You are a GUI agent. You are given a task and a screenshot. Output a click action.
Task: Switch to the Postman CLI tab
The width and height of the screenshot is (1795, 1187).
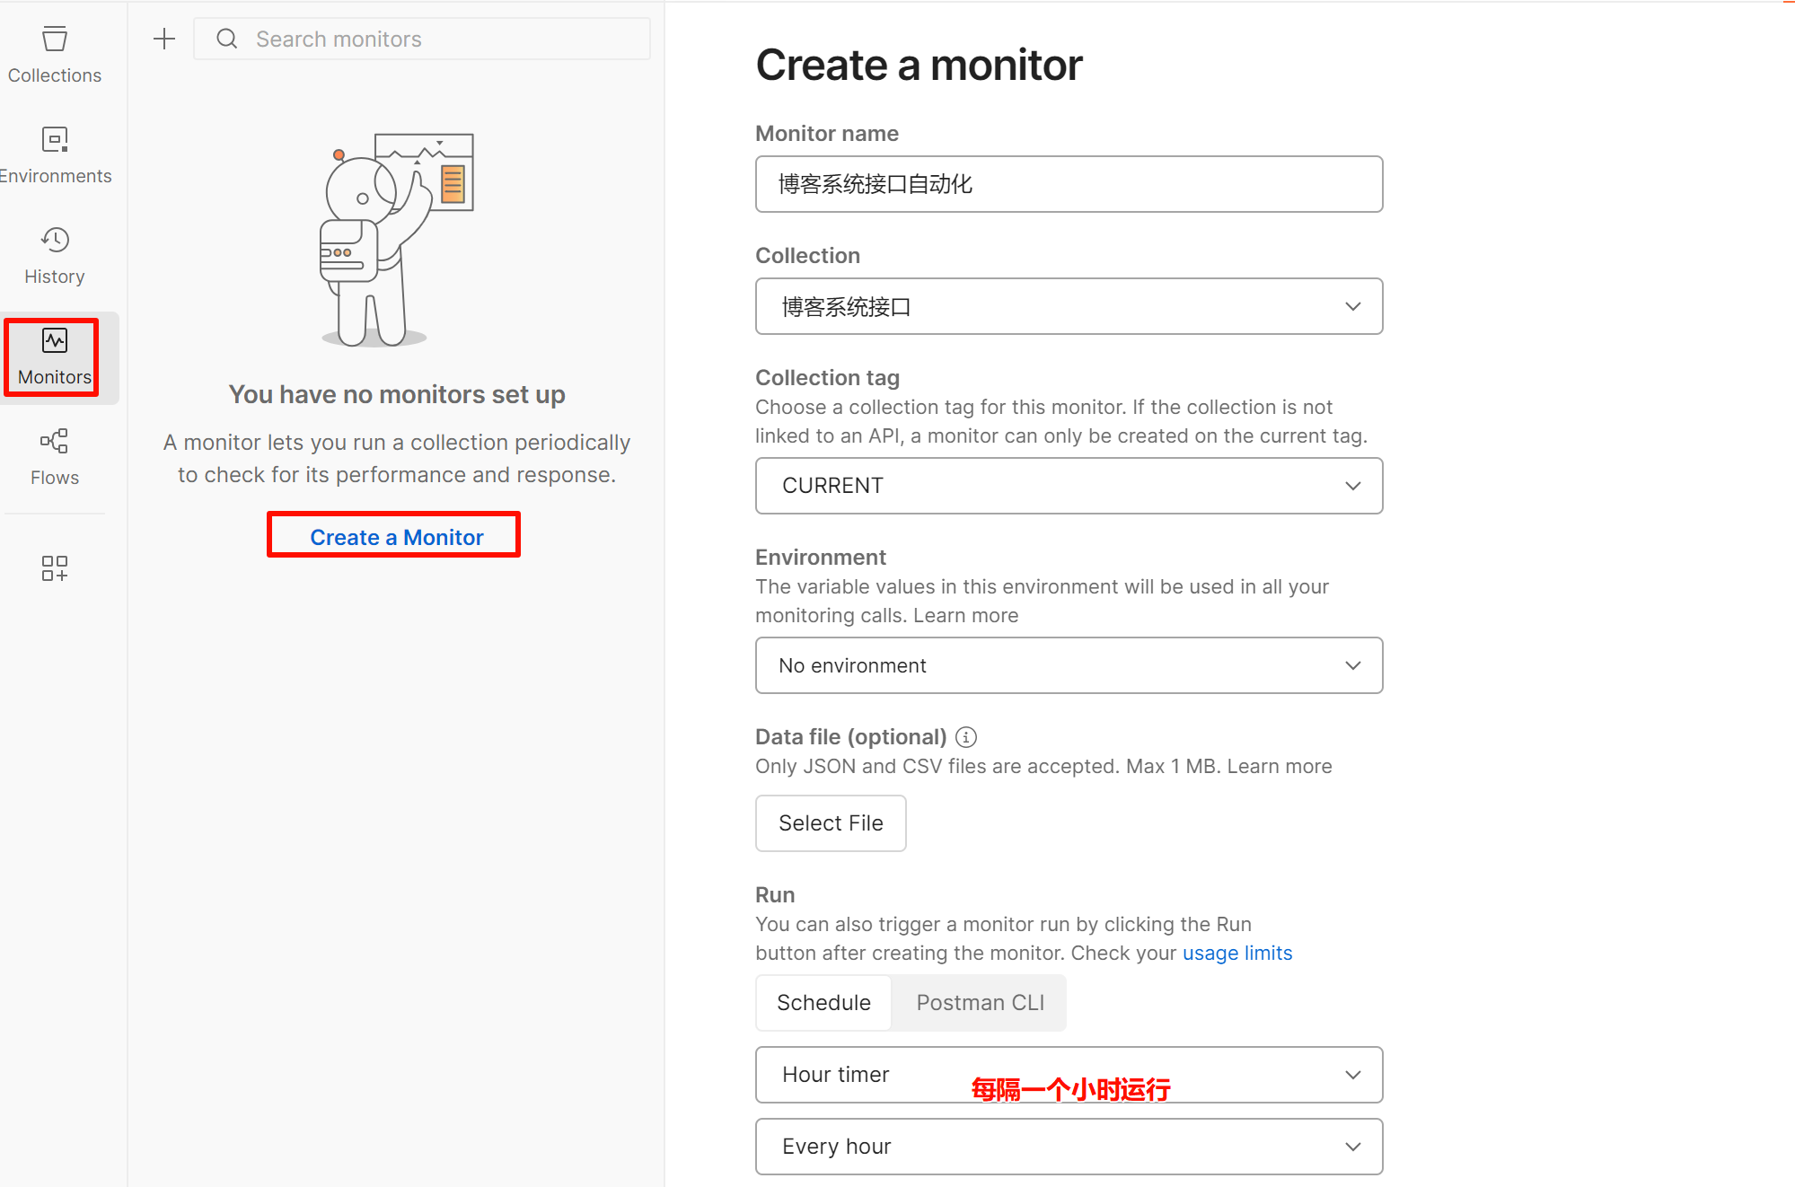pos(980,1003)
